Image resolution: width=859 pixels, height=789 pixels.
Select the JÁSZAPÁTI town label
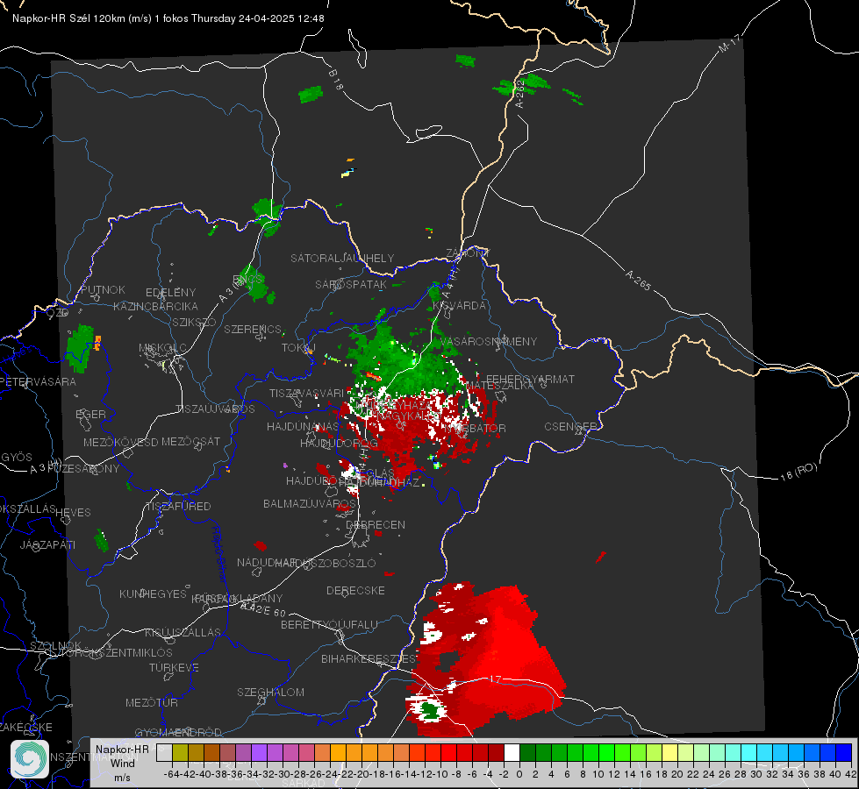47,544
